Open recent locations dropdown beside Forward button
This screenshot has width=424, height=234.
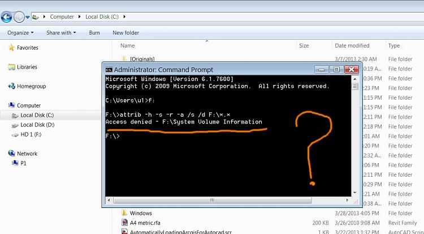tap(27, 17)
